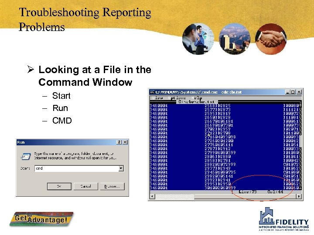Click the value 27160409309B in the editor
This screenshot has height=235, width=314.
point(220,137)
